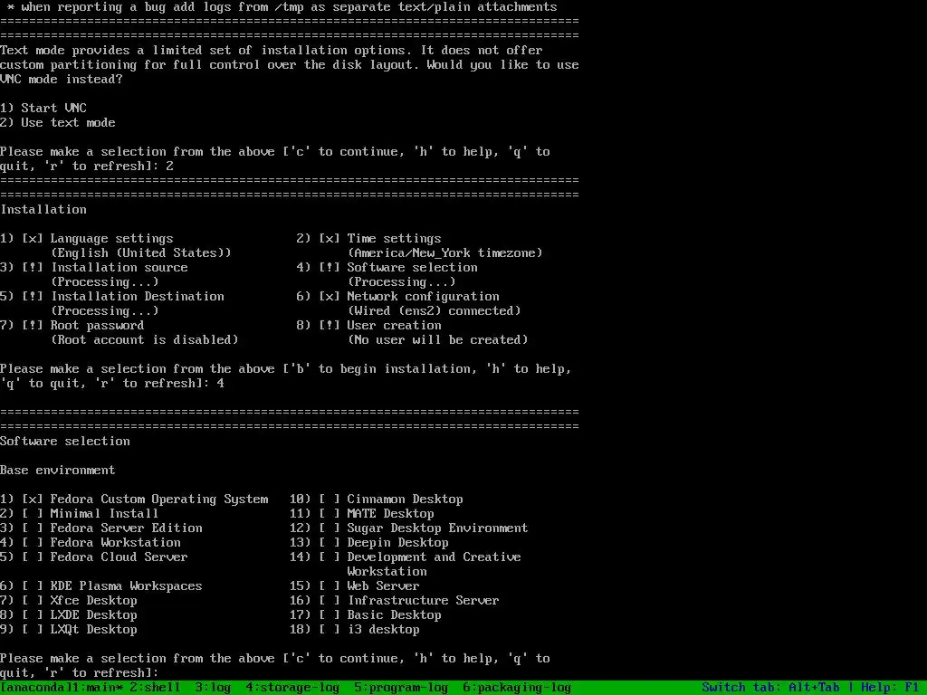Toggle the Cinnamon Desktop checkbox
Viewport: 927px width, 695px height.
[330, 500]
